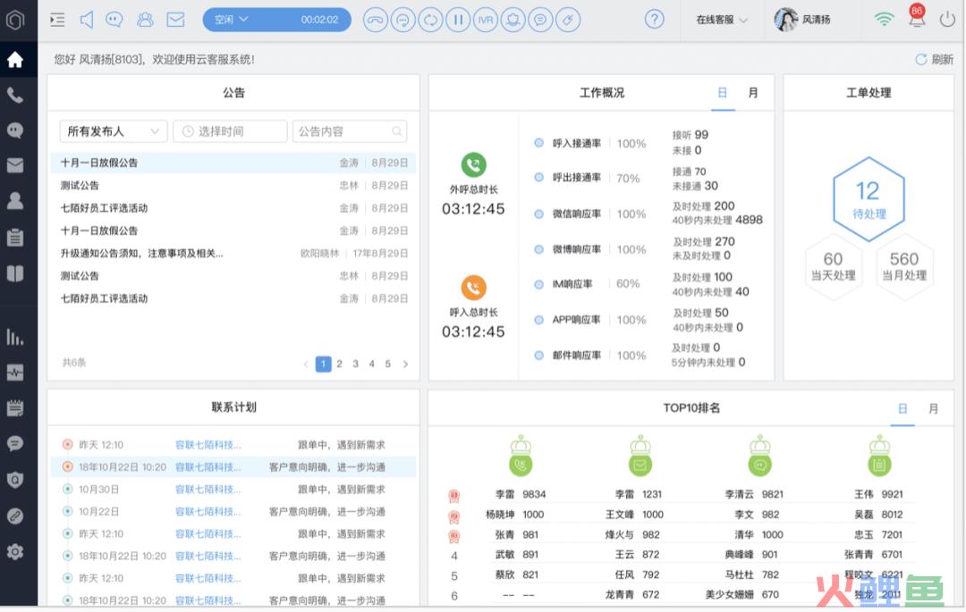The height and width of the screenshot is (612, 966).
Task: Open the work order clipboard sidebar icon
Action: click(x=15, y=237)
